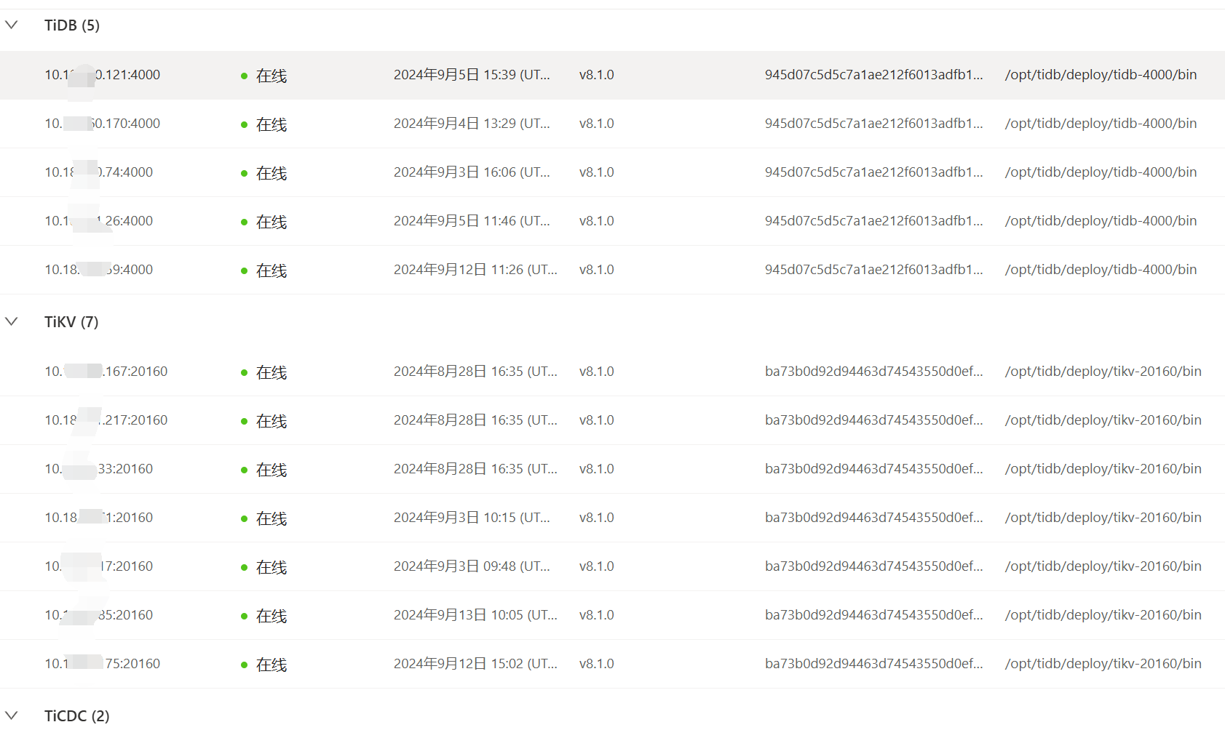Viewport: 1225px width, 738px height.
Task: Click start time 2024年9月12日 11:26
Action: [475, 270]
